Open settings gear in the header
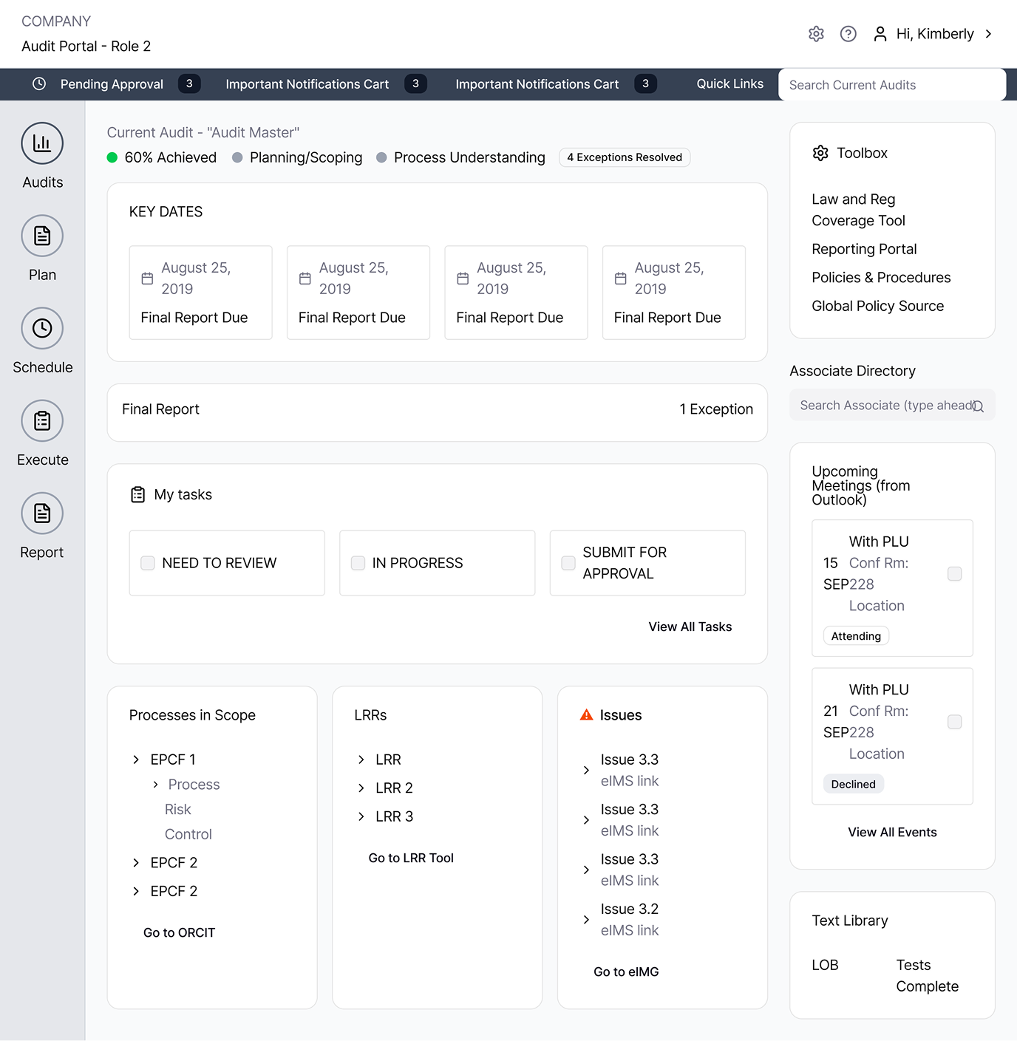Viewport: 1017px width, 1041px height. (816, 34)
